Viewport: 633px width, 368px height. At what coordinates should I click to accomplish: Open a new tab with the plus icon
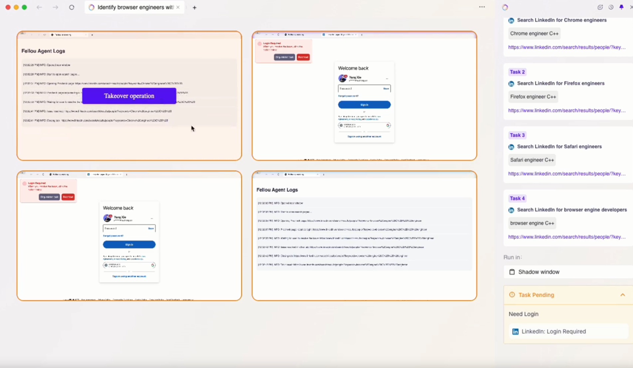coord(194,7)
